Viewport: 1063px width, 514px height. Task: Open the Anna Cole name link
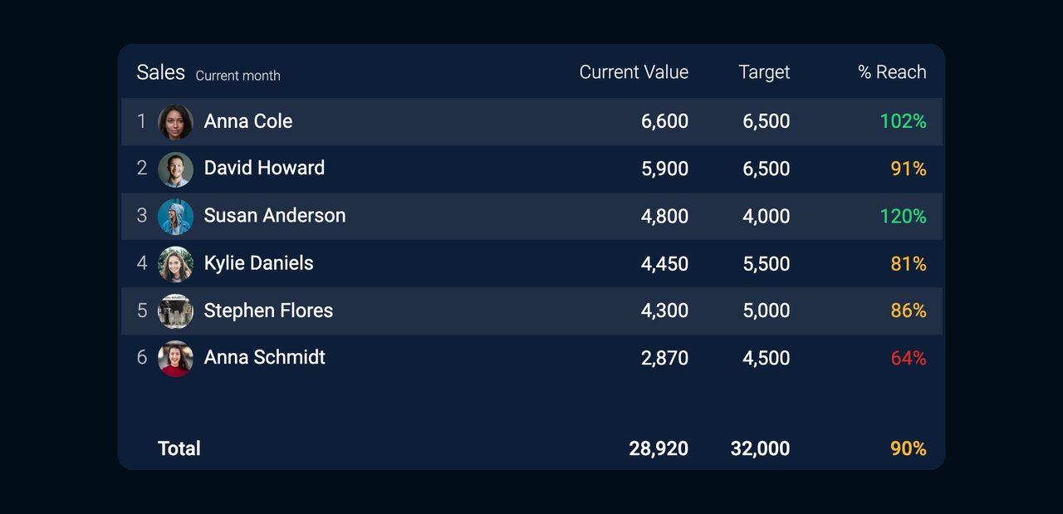248,121
